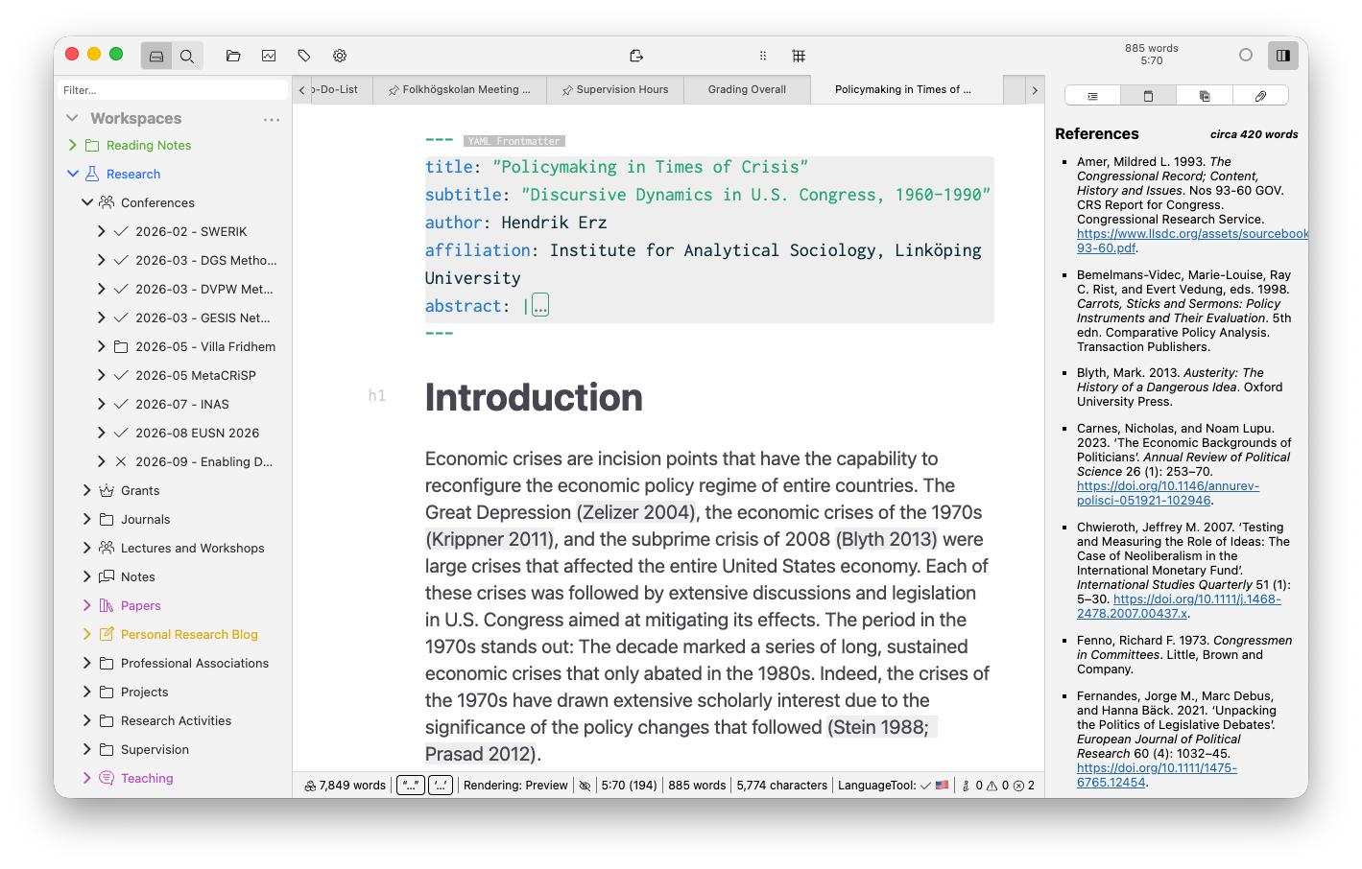
Task: Select the Teaching workspace
Action: [147, 778]
